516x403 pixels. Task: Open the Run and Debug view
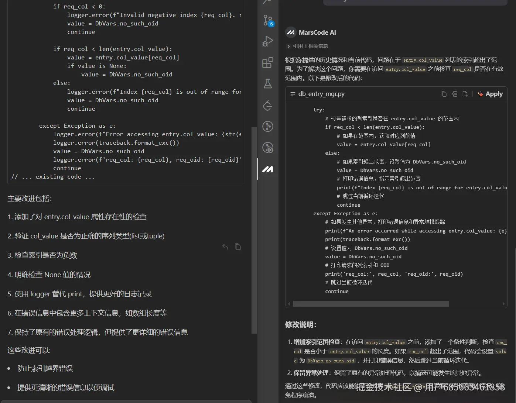(x=268, y=41)
